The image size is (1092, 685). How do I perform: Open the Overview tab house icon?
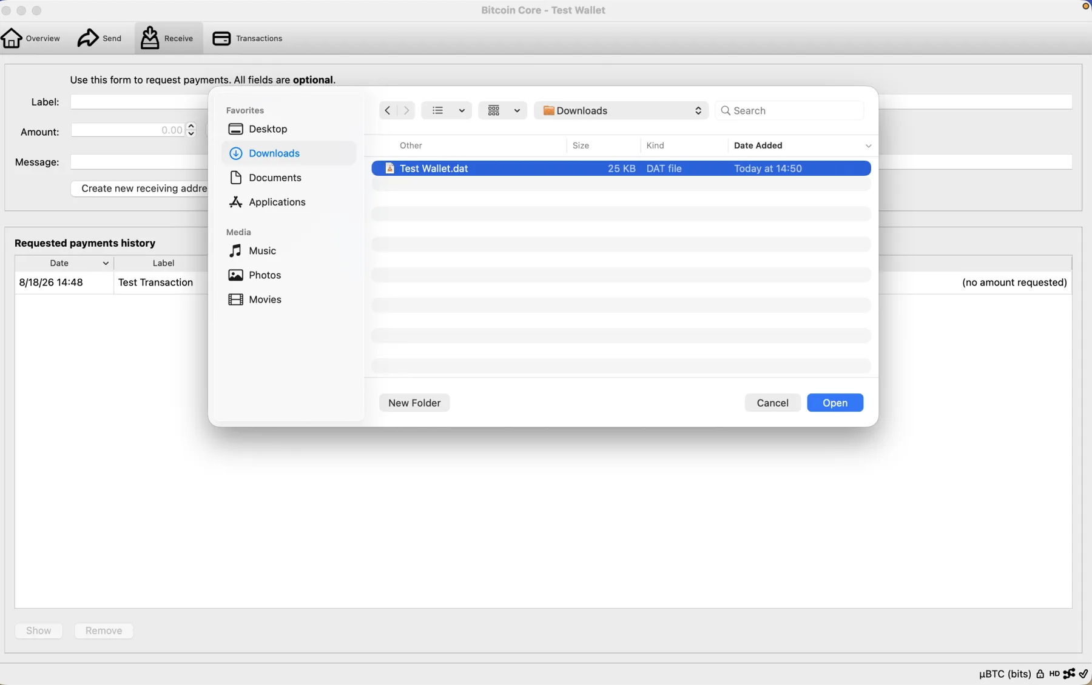[12, 38]
